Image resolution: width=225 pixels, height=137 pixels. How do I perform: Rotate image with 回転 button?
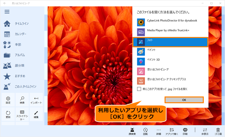point(145,132)
